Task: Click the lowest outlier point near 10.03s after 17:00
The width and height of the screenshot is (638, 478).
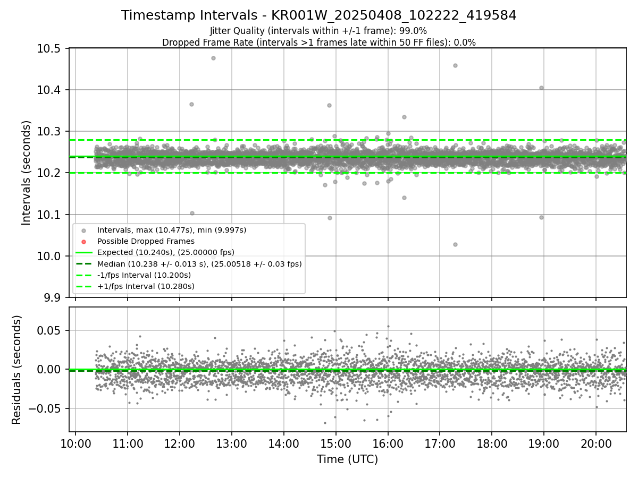Action: coord(455,244)
